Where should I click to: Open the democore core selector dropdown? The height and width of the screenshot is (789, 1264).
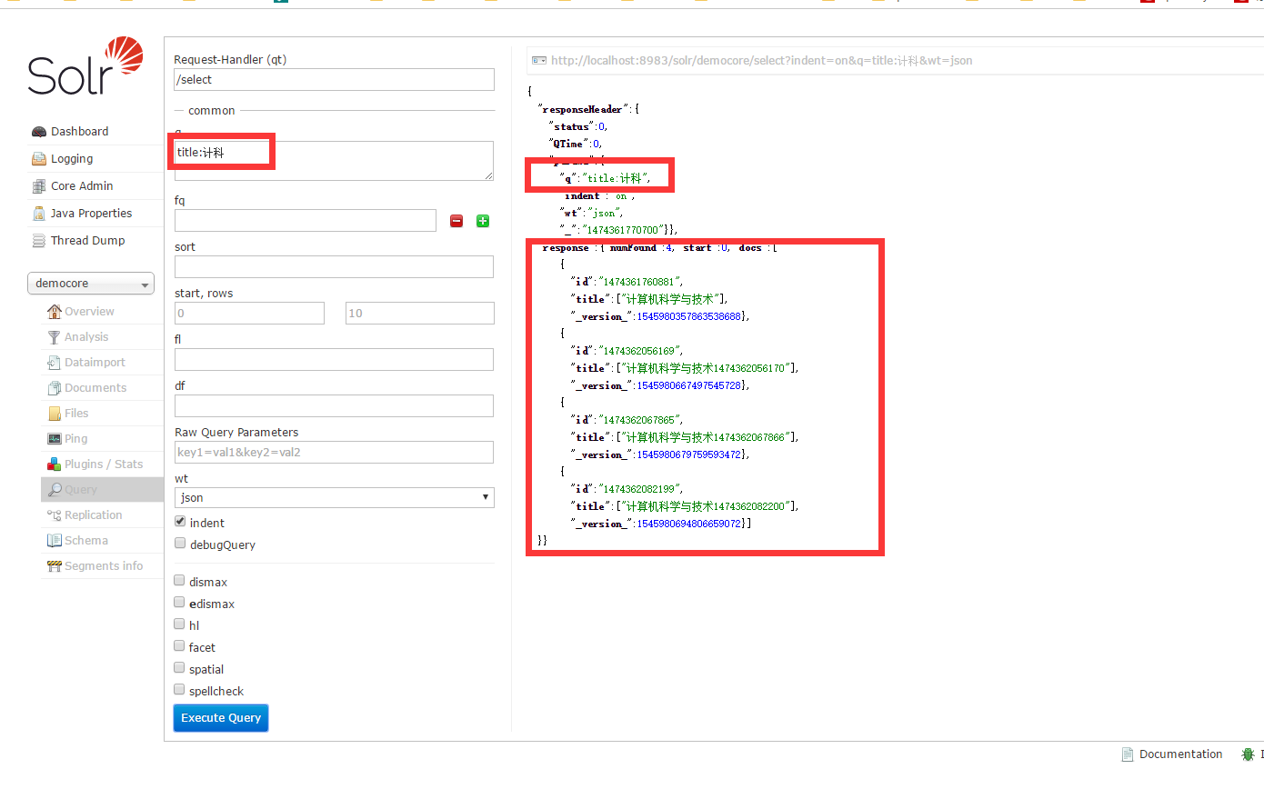[91, 284]
